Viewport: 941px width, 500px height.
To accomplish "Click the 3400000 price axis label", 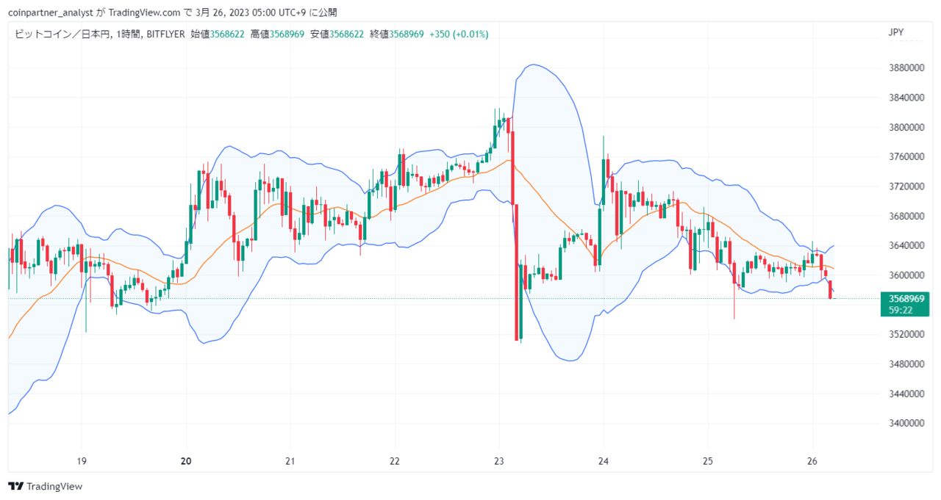I will [905, 423].
